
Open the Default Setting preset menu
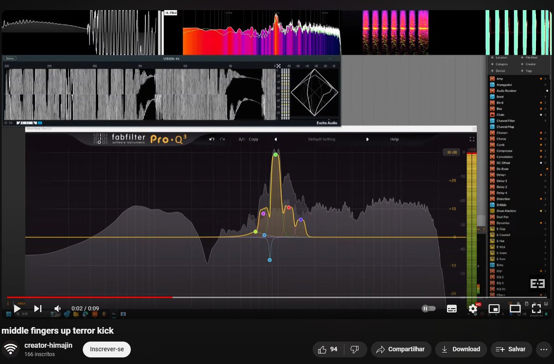click(x=322, y=139)
